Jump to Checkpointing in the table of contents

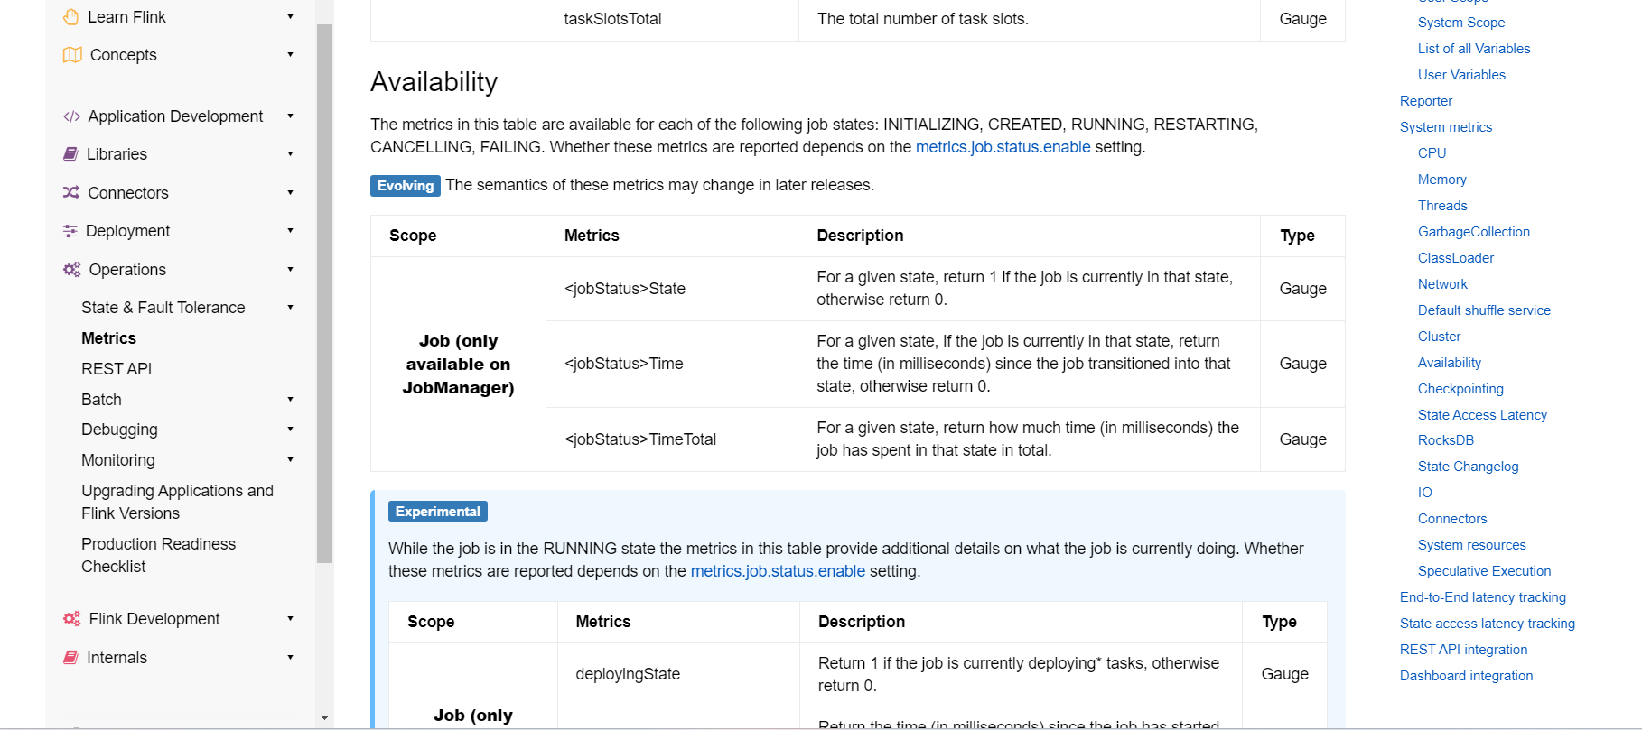tap(1460, 389)
